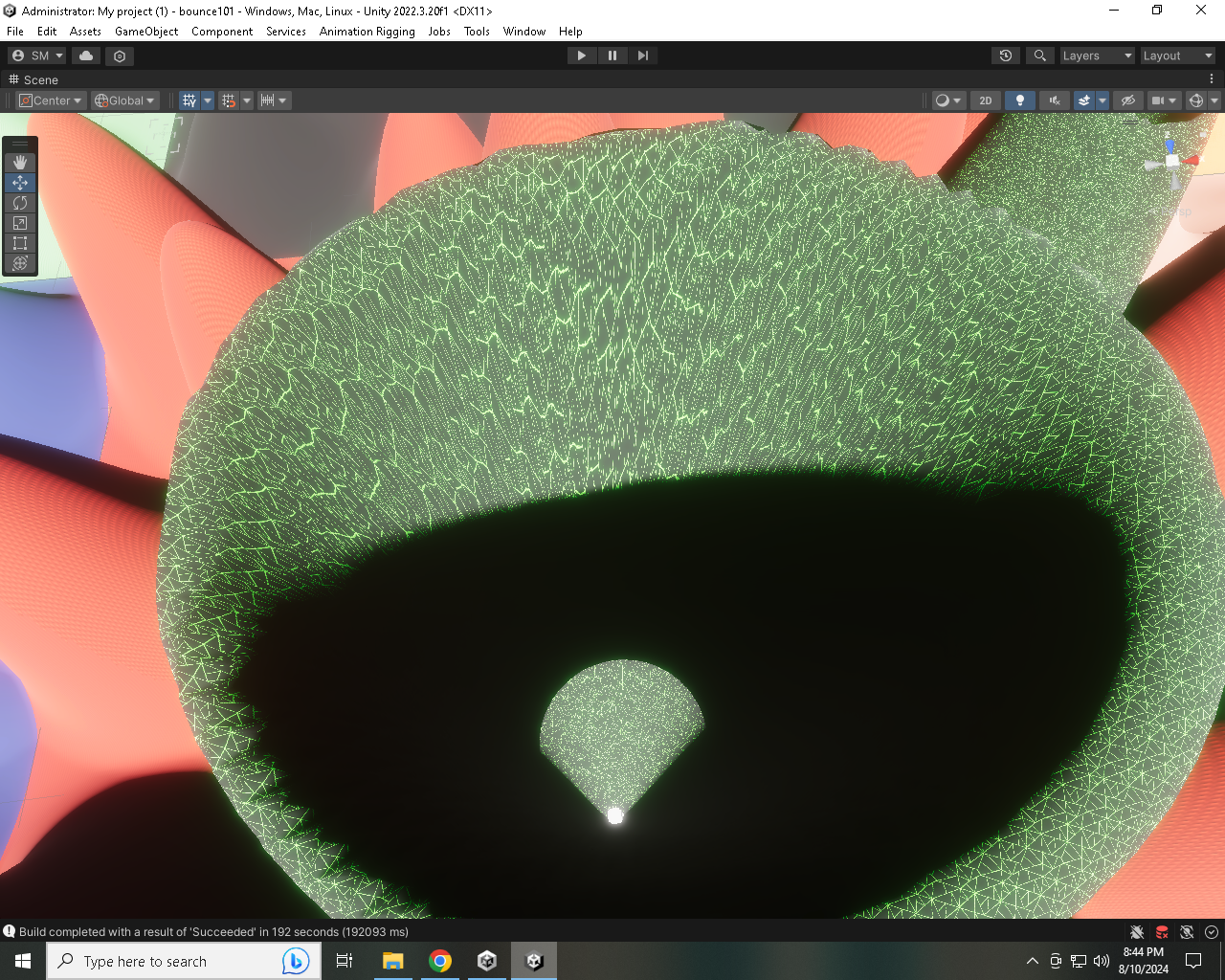The width and height of the screenshot is (1225, 980).
Task: Select the Move tool
Action: click(20, 183)
